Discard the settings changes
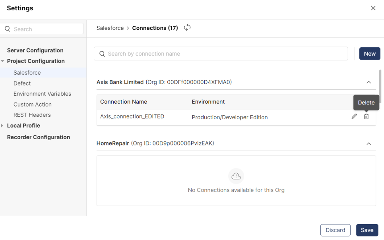This screenshot has width=384, height=240. [335, 230]
